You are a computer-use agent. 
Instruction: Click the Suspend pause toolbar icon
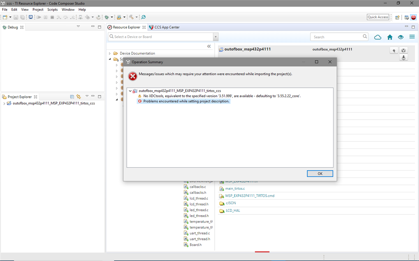pos(46,17)
